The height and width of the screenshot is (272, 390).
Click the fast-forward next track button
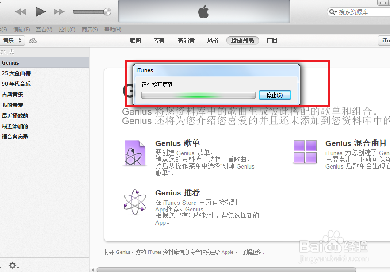coord(59,11)
